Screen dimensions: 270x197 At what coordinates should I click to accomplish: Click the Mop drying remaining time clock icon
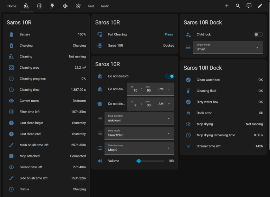[x=188, y=135]
